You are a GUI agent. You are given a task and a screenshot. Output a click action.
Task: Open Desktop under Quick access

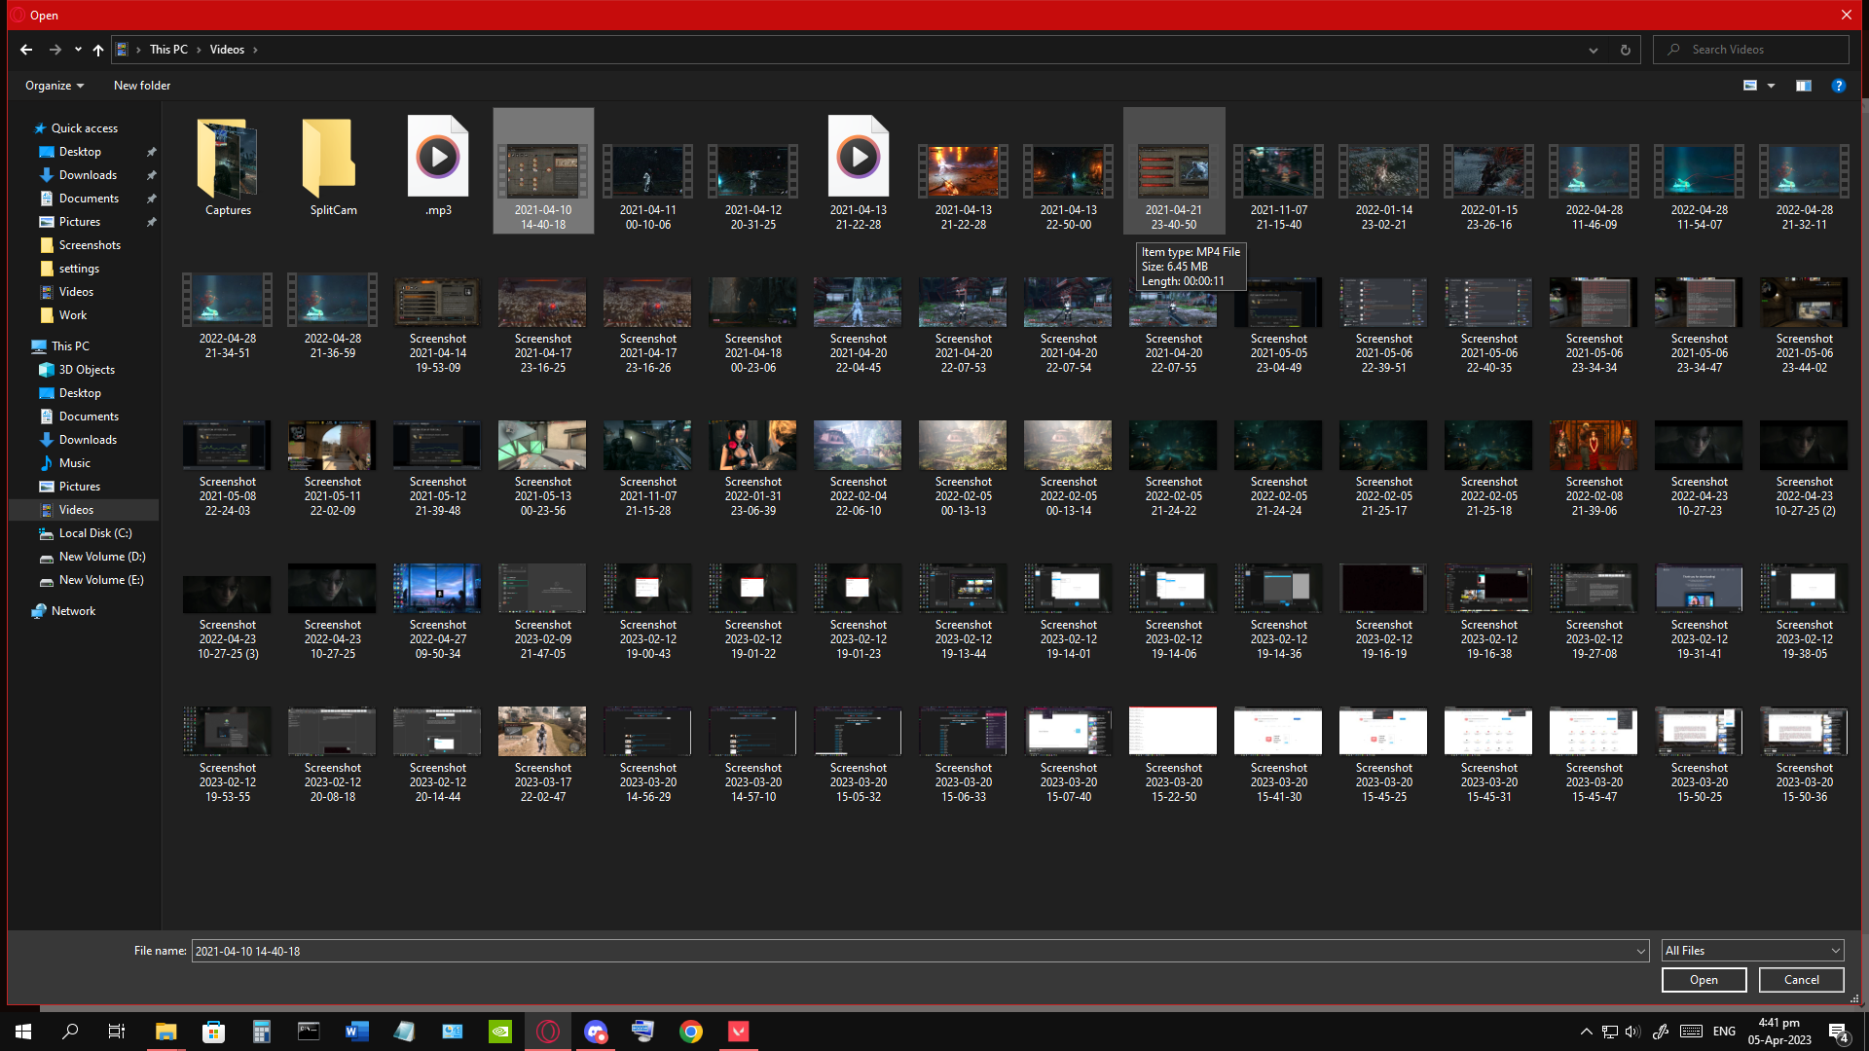tap(80, 152)
